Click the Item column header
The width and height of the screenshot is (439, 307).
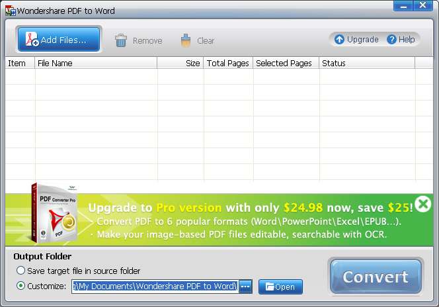click(20, 63)
